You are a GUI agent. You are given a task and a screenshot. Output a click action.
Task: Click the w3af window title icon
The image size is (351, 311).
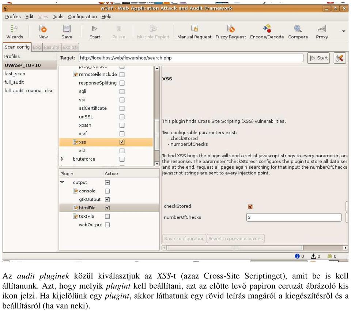point(6,8)
